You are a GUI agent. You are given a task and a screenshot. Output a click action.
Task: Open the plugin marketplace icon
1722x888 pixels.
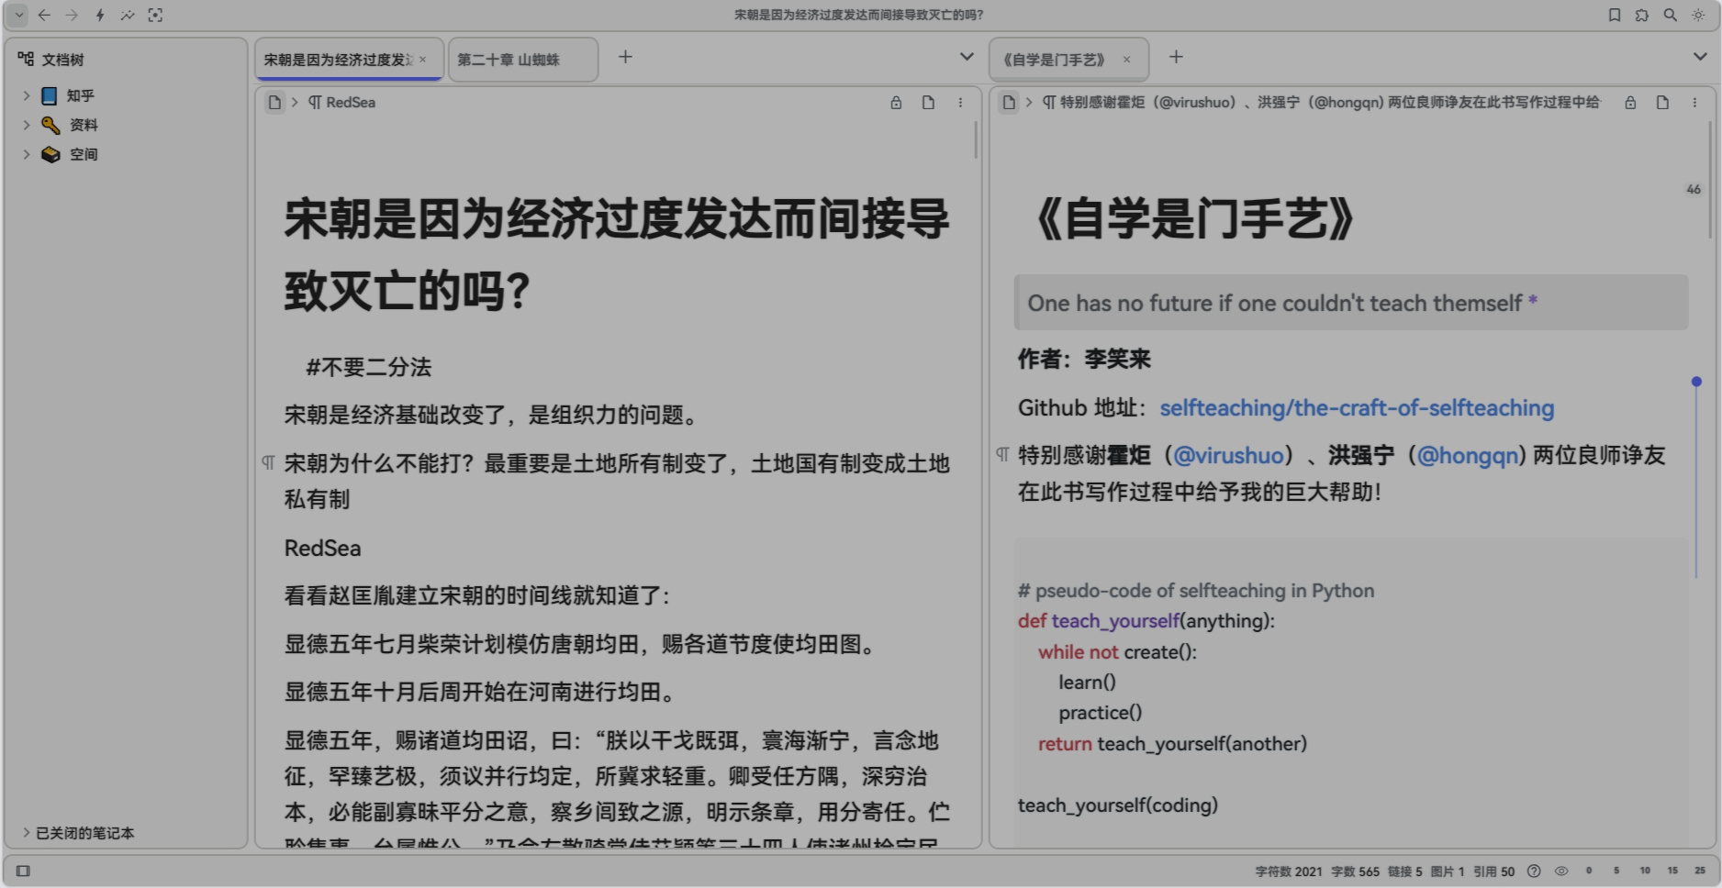tap(1642, 15)
